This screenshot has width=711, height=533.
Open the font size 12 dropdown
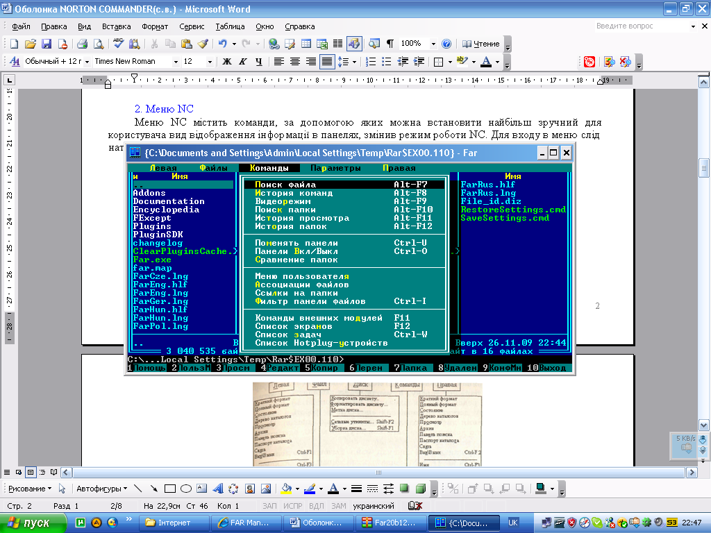[x=210, y=62]
